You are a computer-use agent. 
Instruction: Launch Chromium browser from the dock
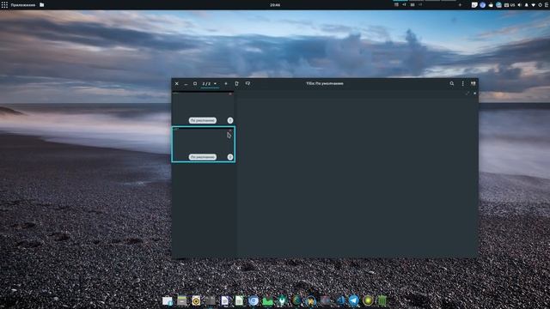pos(254,300)
